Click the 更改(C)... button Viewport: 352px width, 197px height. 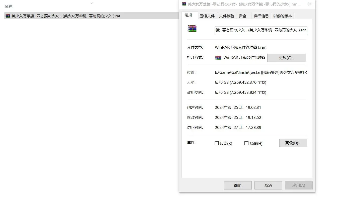pyautogui.click(x=287, y=58)
